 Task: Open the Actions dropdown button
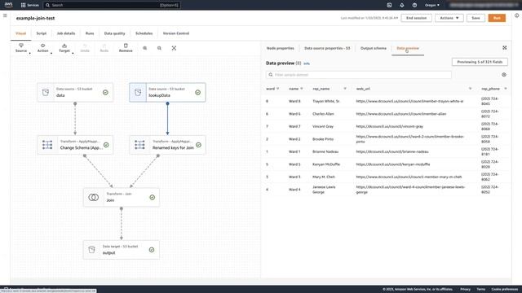click(x=449, y=18)
